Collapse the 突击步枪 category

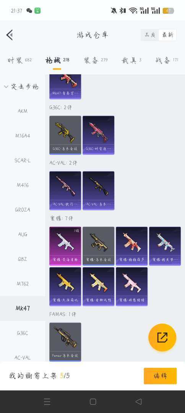pyautogui.click(x=21, y=87)
